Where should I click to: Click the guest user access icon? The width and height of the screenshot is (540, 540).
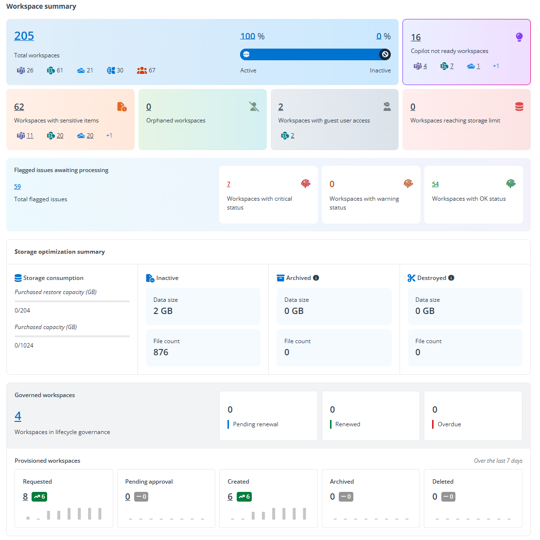pyautogui.click(x=386, y=107)
